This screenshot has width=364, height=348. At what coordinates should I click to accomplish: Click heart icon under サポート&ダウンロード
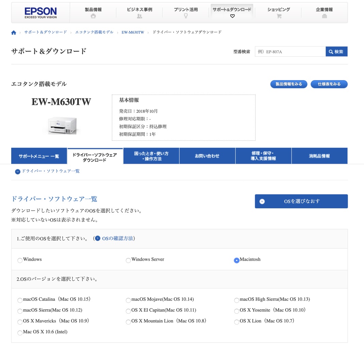coord(232,16)
